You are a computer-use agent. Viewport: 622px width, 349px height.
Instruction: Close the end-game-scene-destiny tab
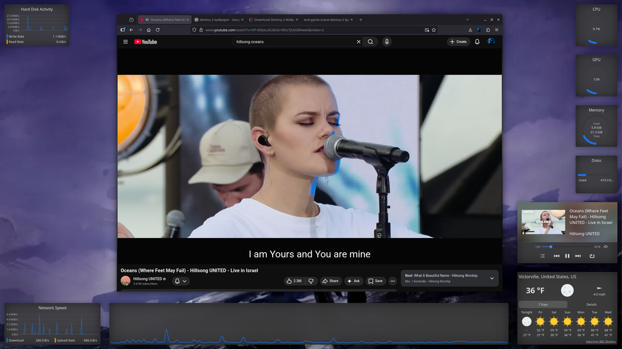pyautogui.click(x=352, y=19)
